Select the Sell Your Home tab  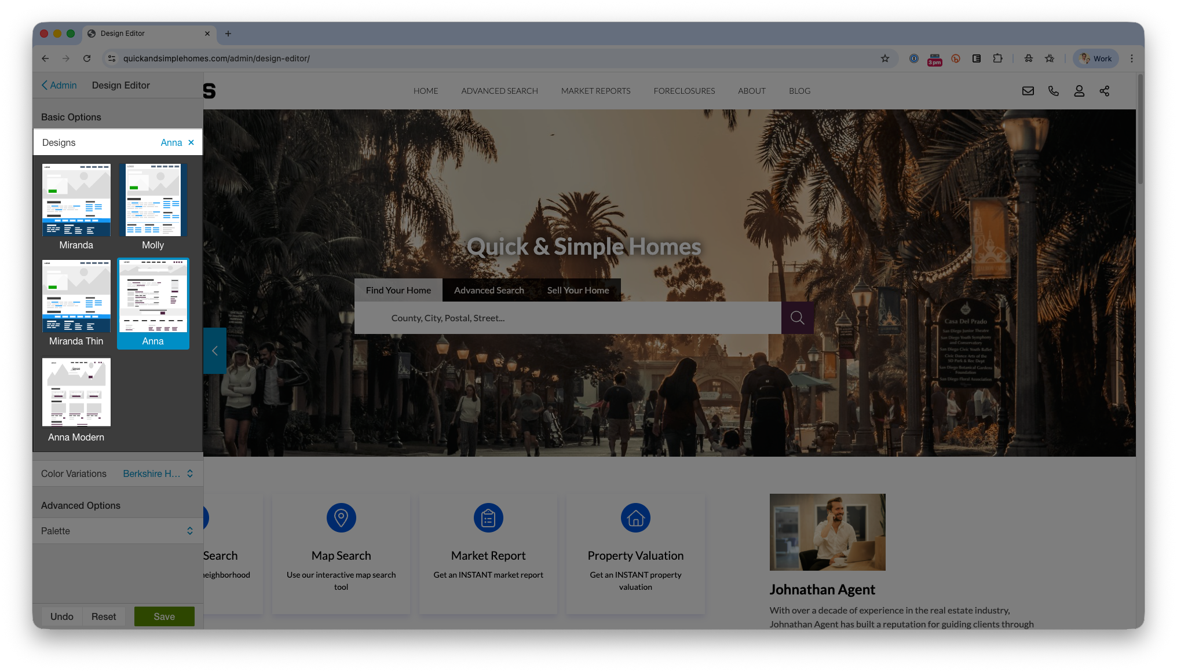tap(577, 291)
